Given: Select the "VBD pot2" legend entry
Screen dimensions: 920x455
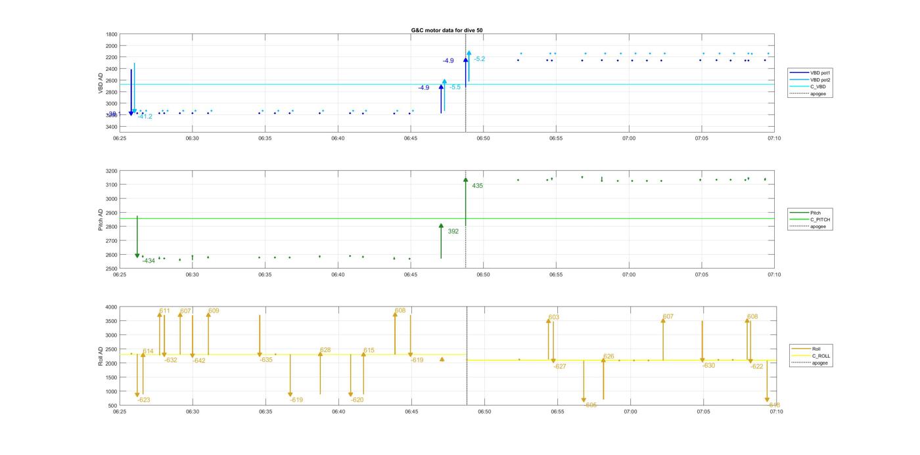Looking at the screenshot, I should tap(810, 79).
